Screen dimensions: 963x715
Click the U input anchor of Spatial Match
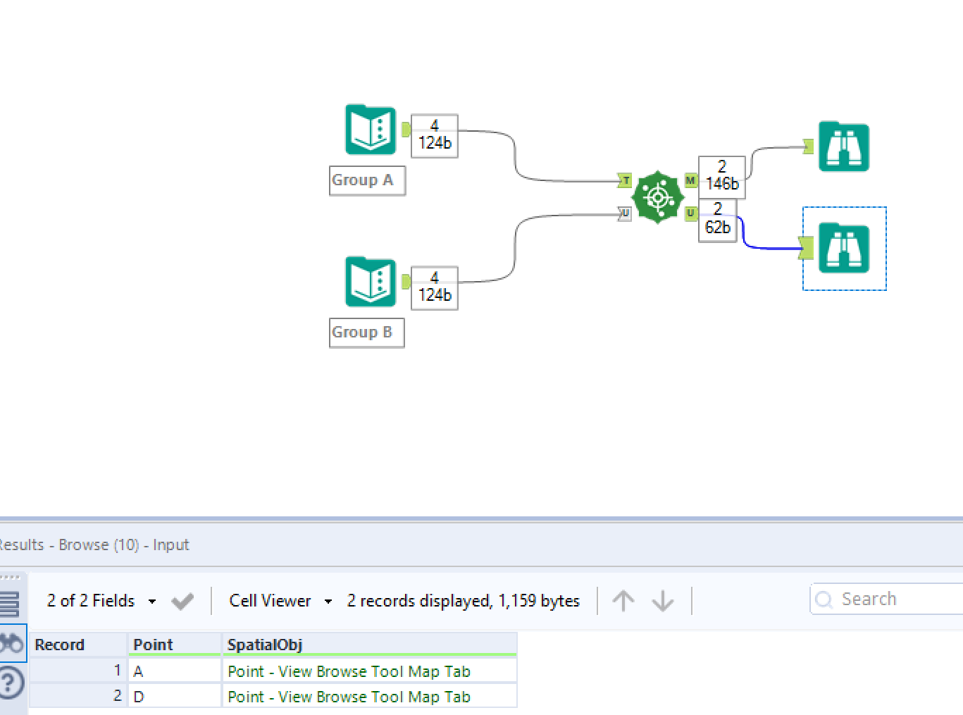(x=625, y=213)
